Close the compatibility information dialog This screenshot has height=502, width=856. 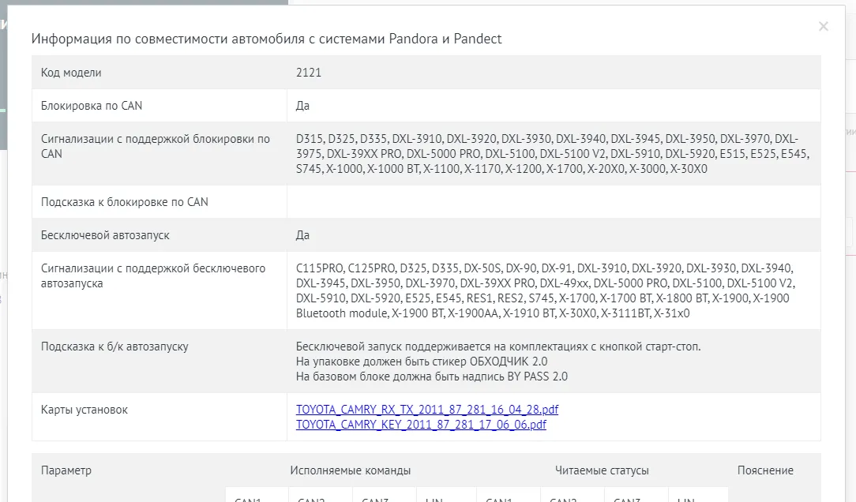tap(824, 26)
